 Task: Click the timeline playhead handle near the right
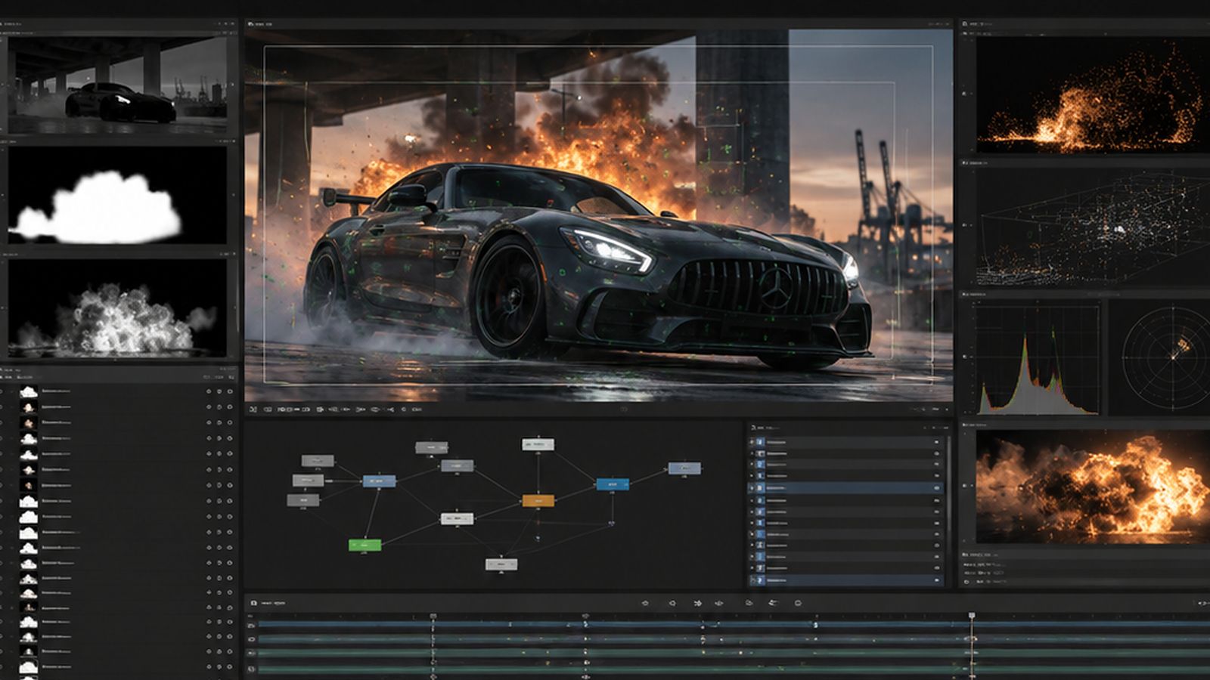point(972,616)
